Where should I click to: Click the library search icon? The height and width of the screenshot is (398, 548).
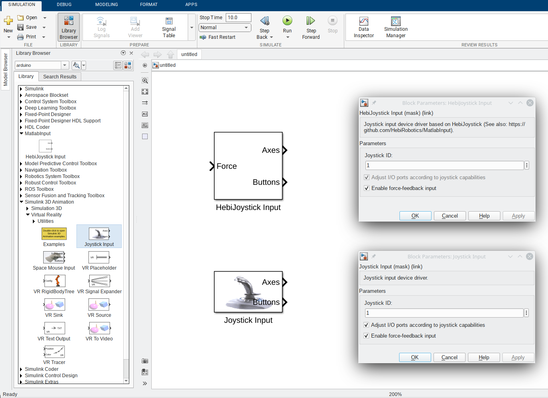[76, 65]
